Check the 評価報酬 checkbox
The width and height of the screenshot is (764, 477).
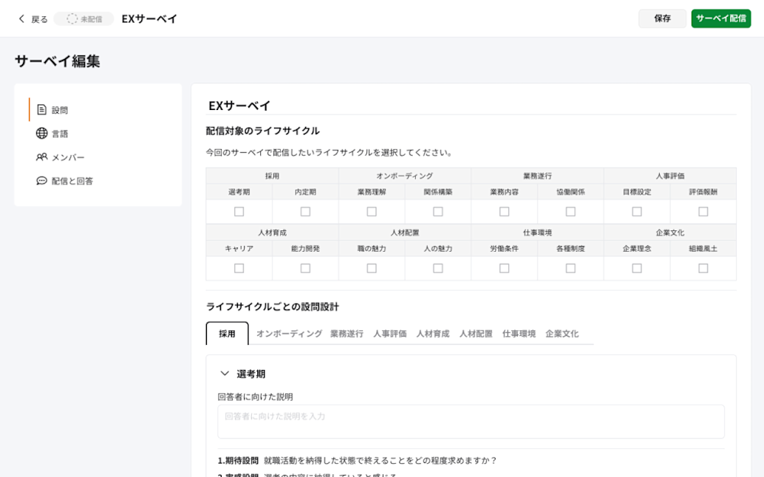click(x=703, y=212)
